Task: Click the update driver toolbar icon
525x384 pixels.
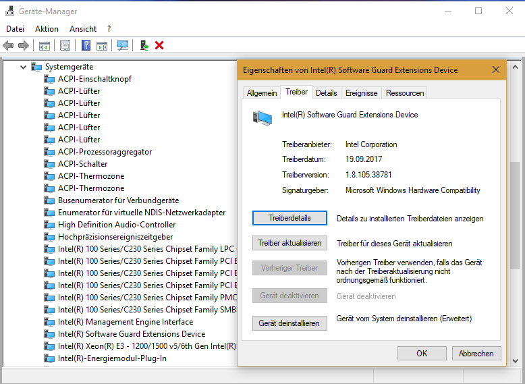Action: [144, 45]
